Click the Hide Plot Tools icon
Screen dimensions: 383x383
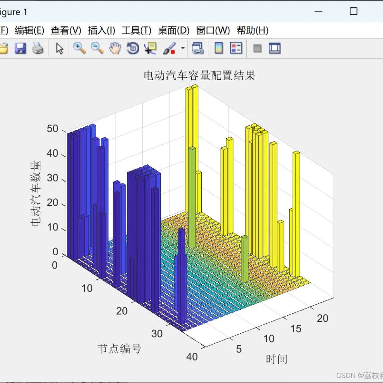coord(257,48)
